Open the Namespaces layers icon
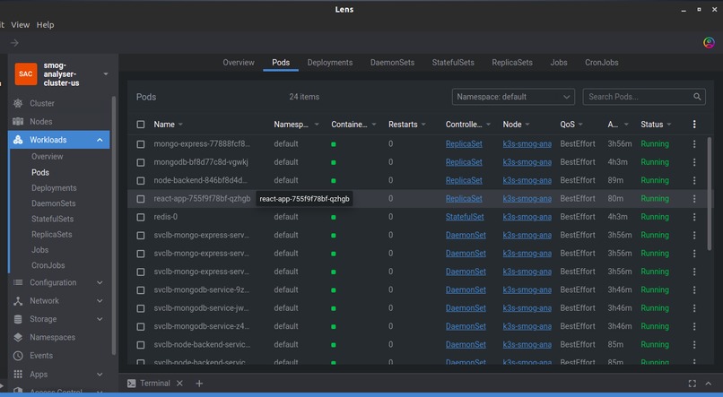The width and height of the screenshot is (723, 397). coord(18,337)
